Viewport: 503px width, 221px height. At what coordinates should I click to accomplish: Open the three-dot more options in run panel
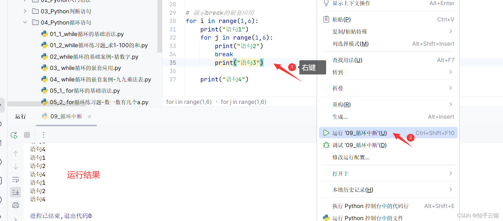click(43, 135)
